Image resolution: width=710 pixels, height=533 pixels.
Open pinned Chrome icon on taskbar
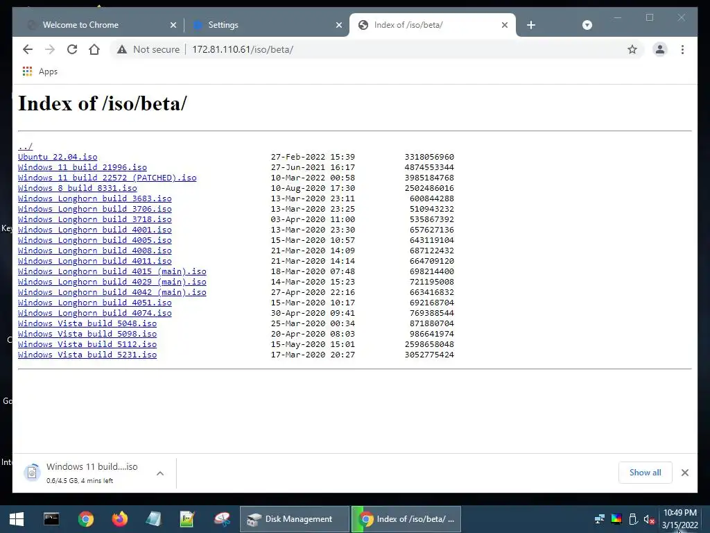[85, 519]
